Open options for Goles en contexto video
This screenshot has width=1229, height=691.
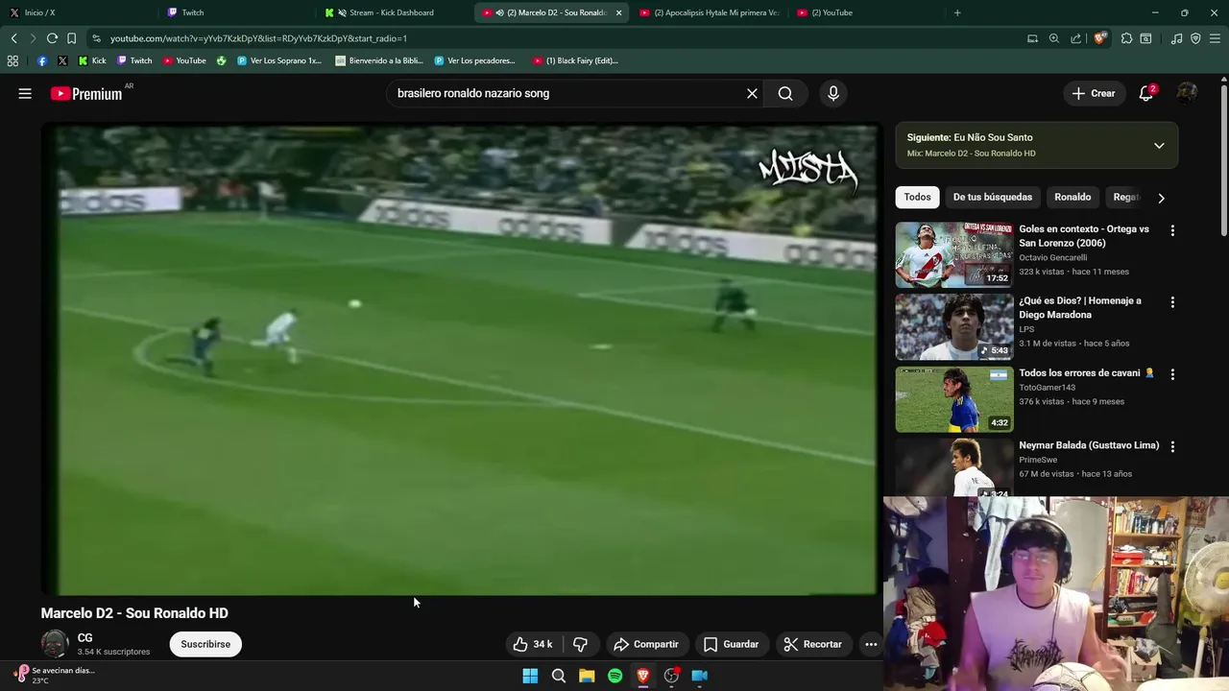[x=1172, y=230]
